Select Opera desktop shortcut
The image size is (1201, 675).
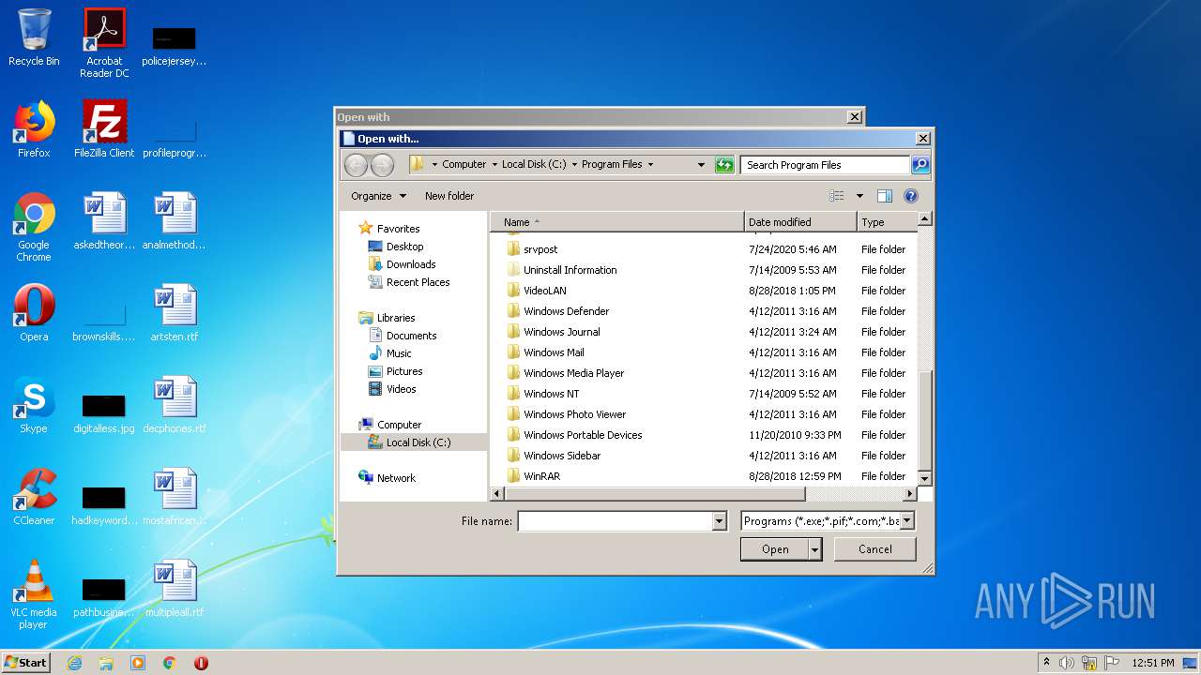click(34, 313)
